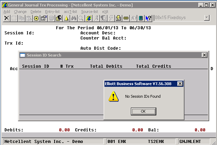Click the arrow question-mark help icon

[x=149, y=18]
